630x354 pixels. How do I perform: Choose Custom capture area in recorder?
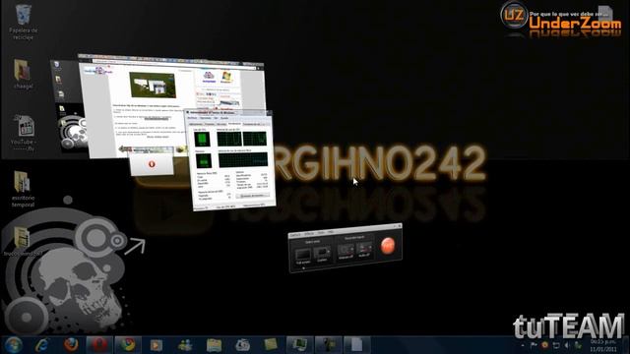tap(322, 254)
